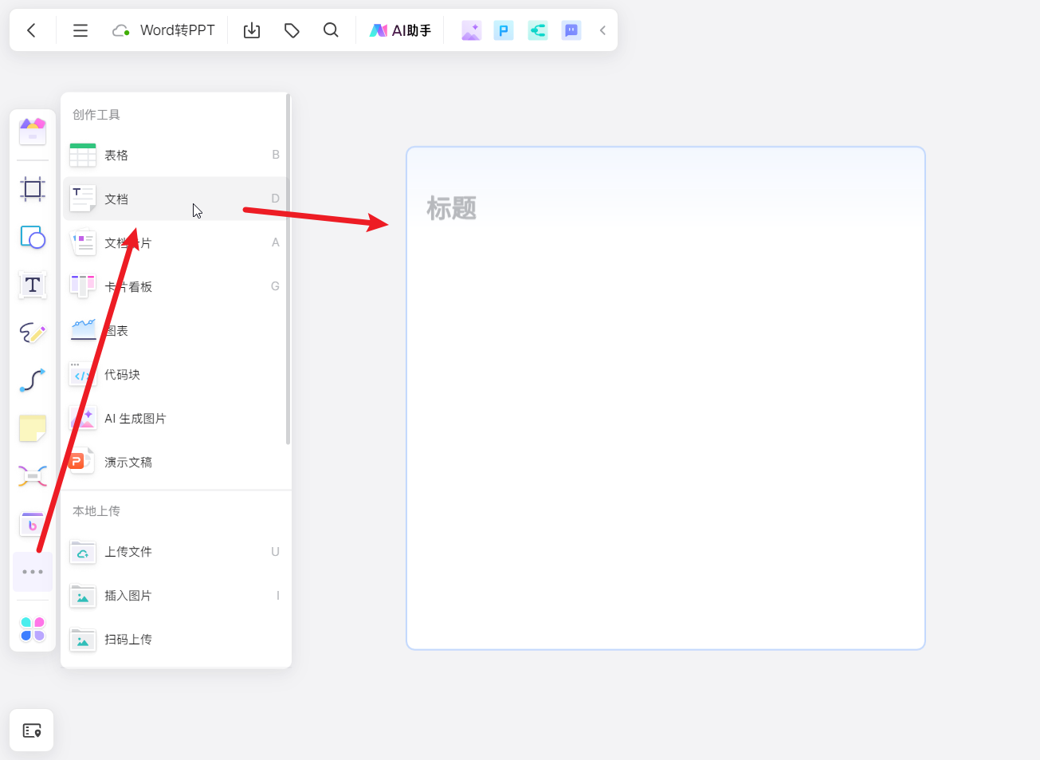Click the back arrow in top toolbar
The width and height of the screenshot is (1040, 760).
(32, 30)
